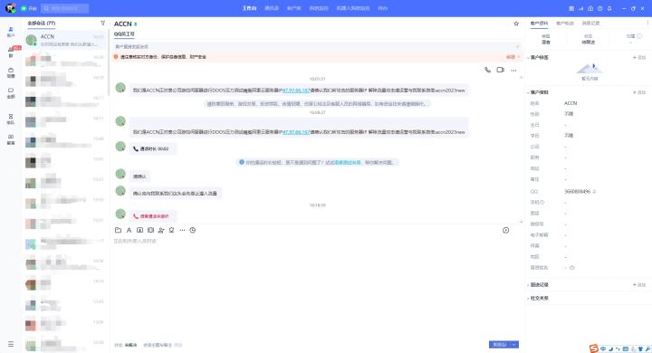Select the all conversations (77) tab

[x=41, y=24]
